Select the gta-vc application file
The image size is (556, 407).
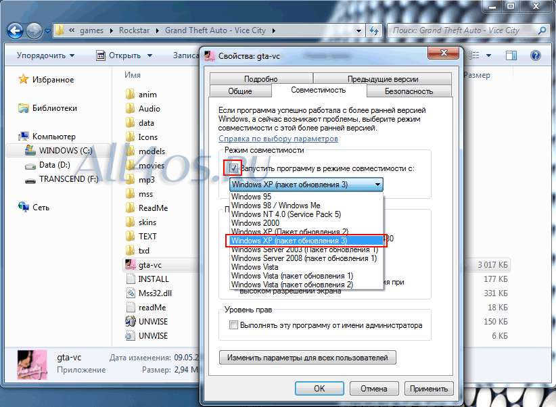[x=143, y=265]
